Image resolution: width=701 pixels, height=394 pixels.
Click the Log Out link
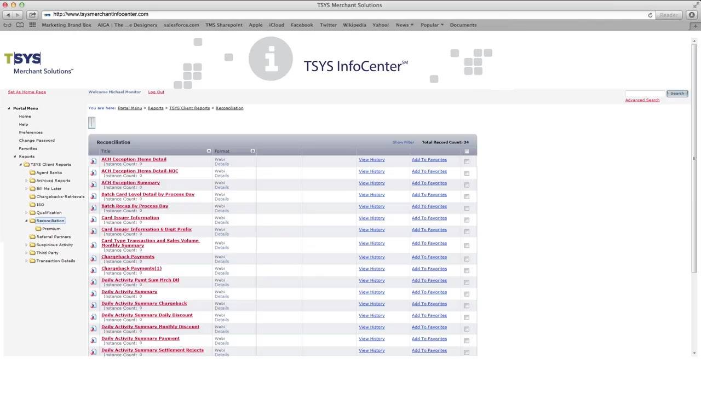coord(156,92)
